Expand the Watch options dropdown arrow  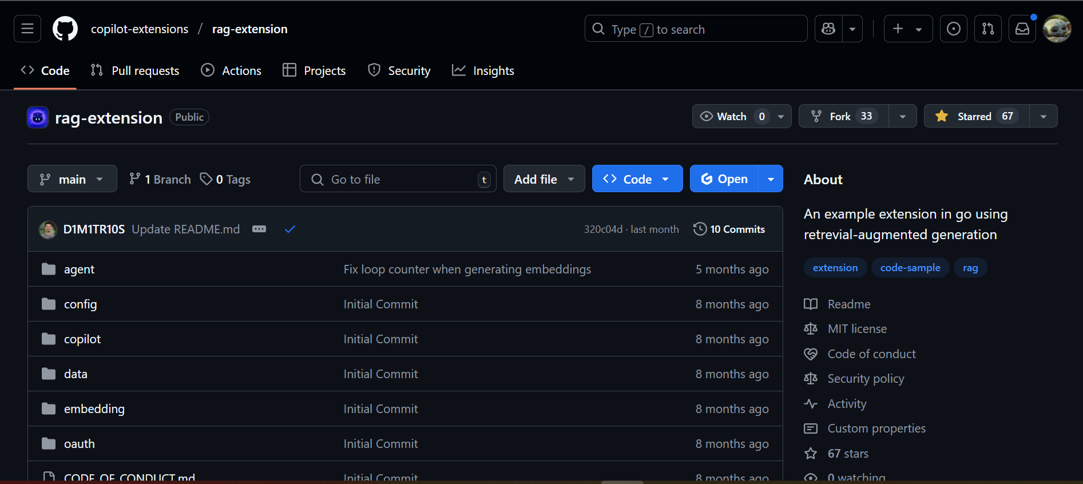coord(781,116)
